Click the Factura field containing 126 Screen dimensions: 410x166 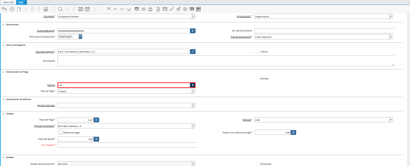(x=124, y=85)
